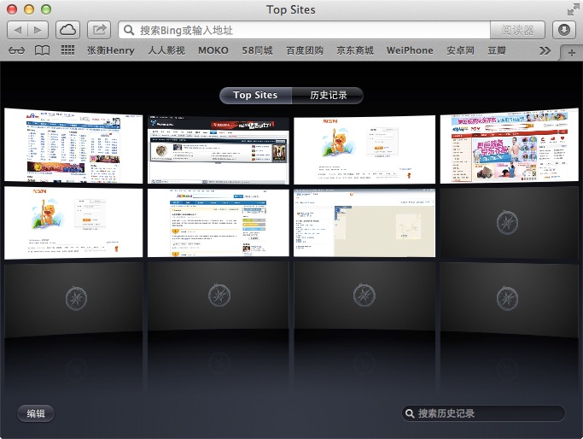Screen dimensions: 583x439
Task: Open the 京东商城 bookmark
Action: coord(355,50)
